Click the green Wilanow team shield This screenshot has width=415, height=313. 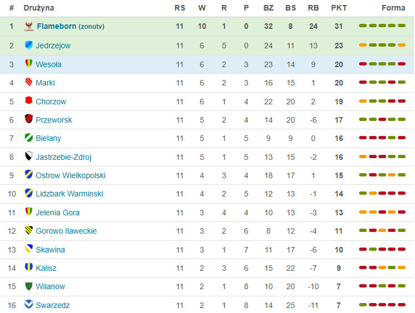tap(29, 286)
